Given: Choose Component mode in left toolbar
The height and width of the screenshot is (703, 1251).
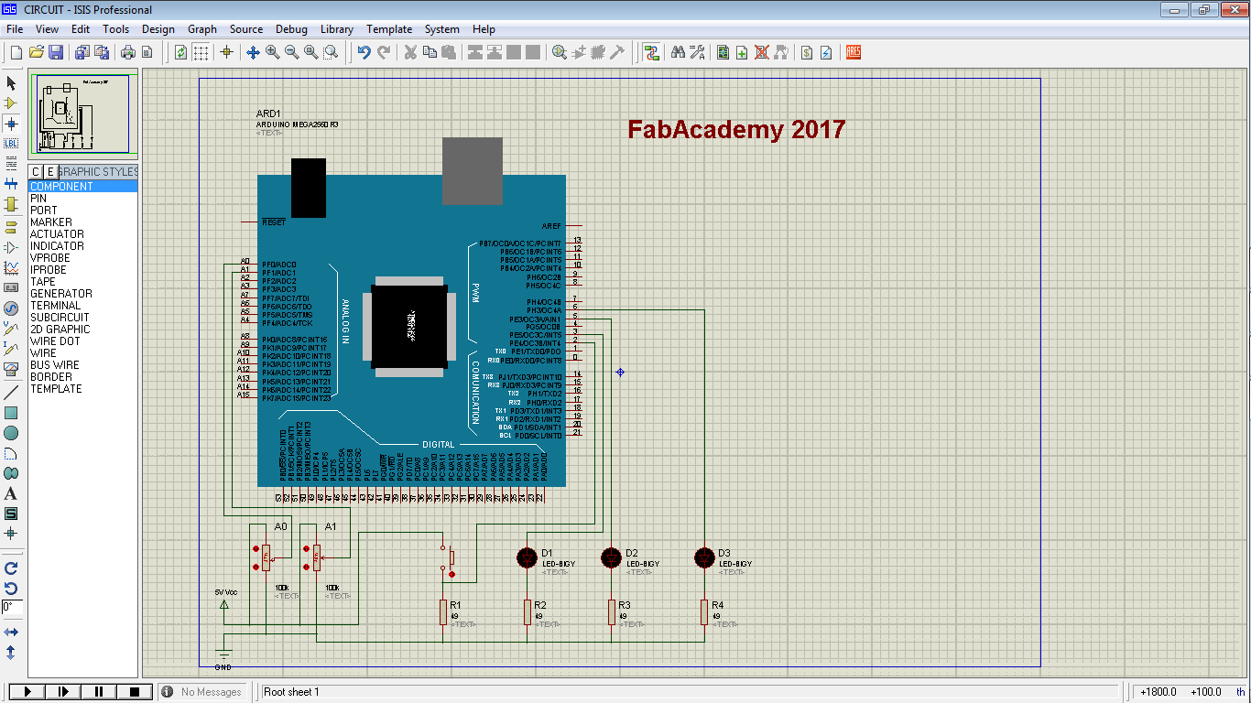Looking at the screenshot, I should 11,103.
